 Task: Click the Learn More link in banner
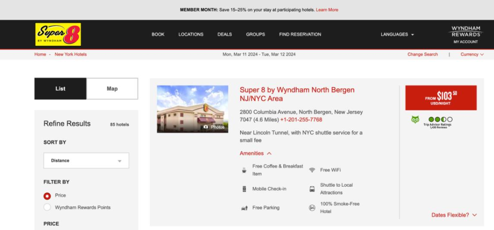(327, 10)
